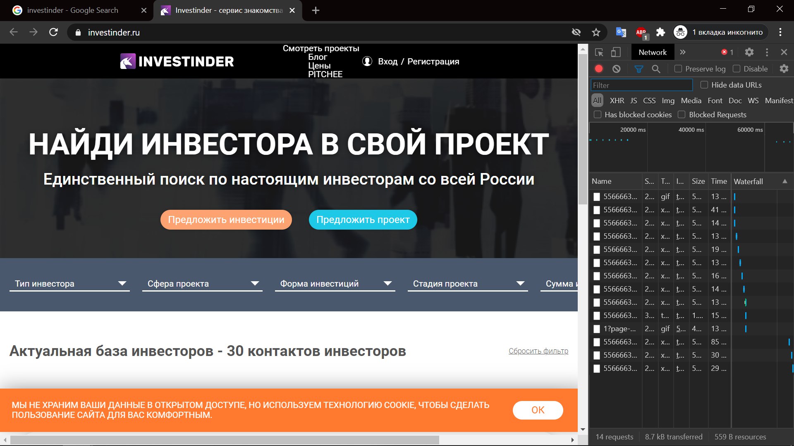Show All request types
Screen dimensions: 794x446
(x=597, y=101)
